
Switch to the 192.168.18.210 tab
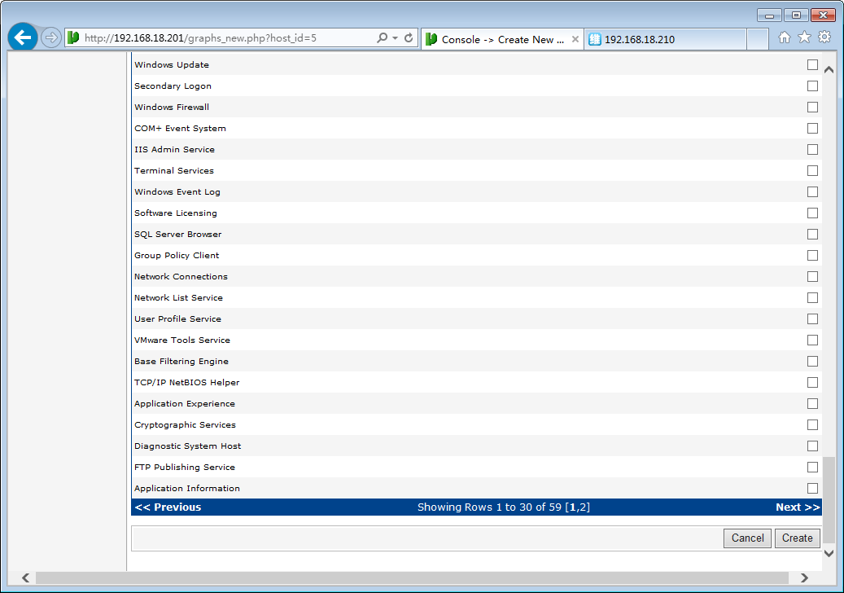coord(665,39)
